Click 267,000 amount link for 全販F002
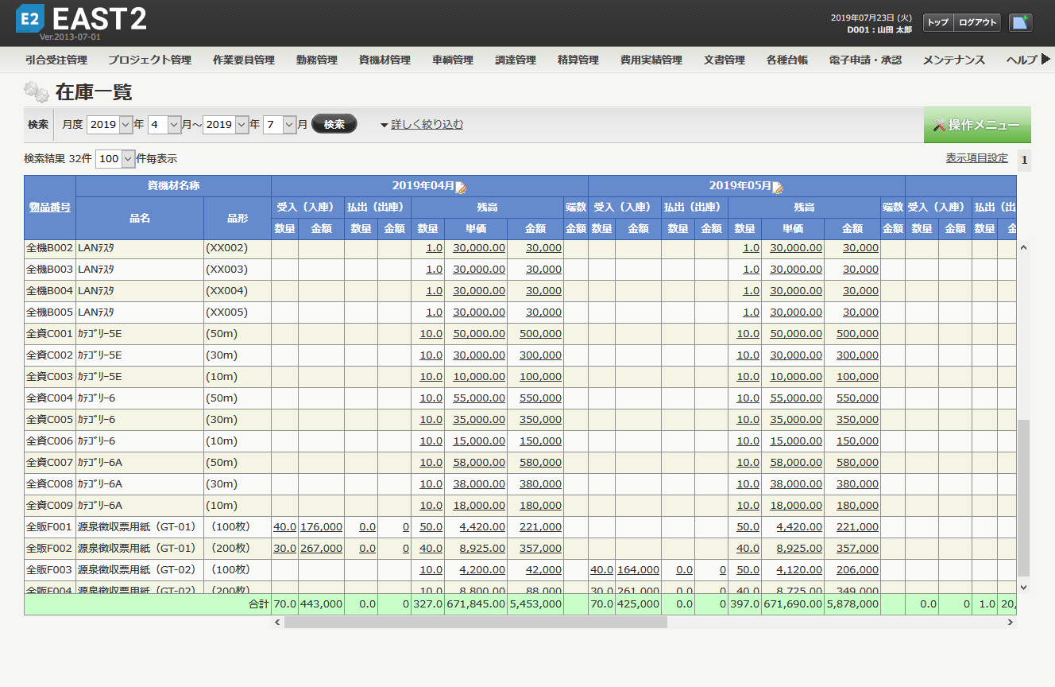Image resolution: width=1055 pixels, height=687 pixels. click(x=321, y=548)
